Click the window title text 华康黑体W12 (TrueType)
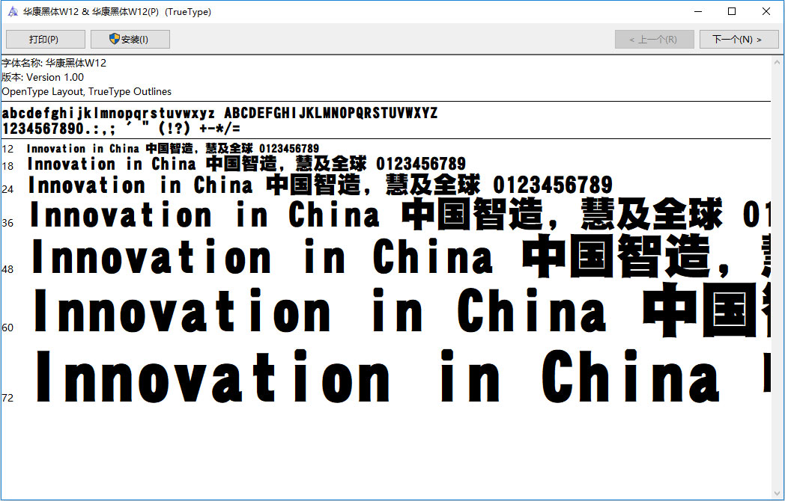 click(117, 12)
